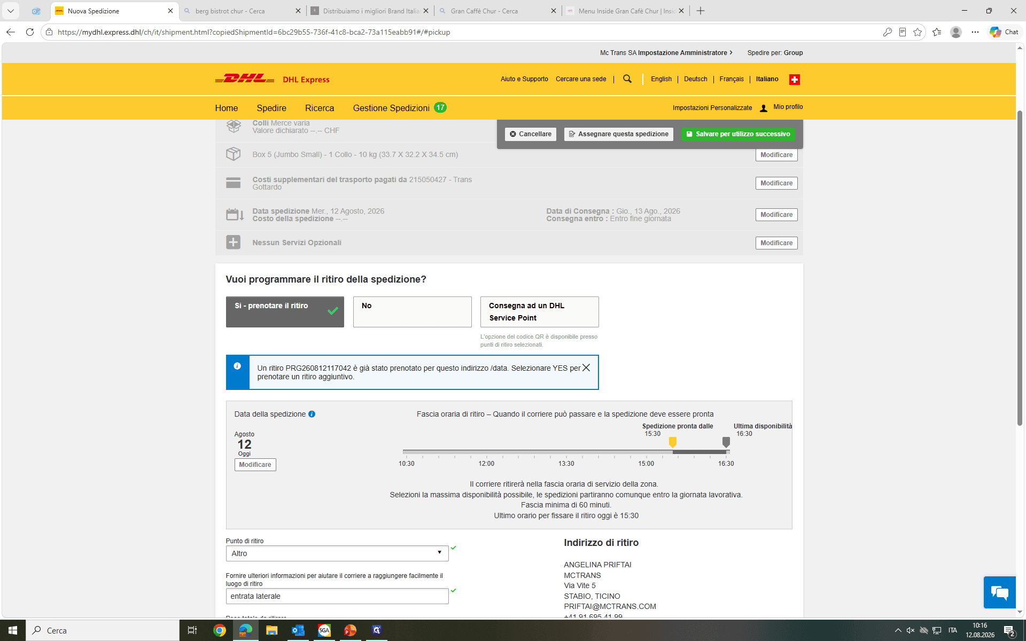1026x641 pixels.
Task: Open new browser tab plus button
Action: click(x=701, y=11)
